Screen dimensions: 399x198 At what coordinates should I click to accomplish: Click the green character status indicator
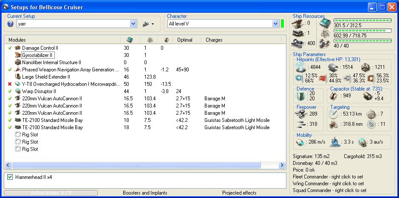click(282, 23)
